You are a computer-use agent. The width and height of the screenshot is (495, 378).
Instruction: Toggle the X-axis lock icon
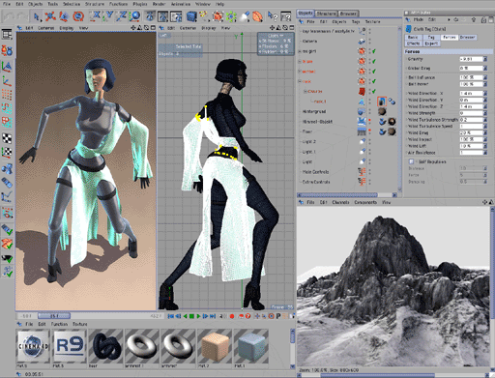point(96,15)
